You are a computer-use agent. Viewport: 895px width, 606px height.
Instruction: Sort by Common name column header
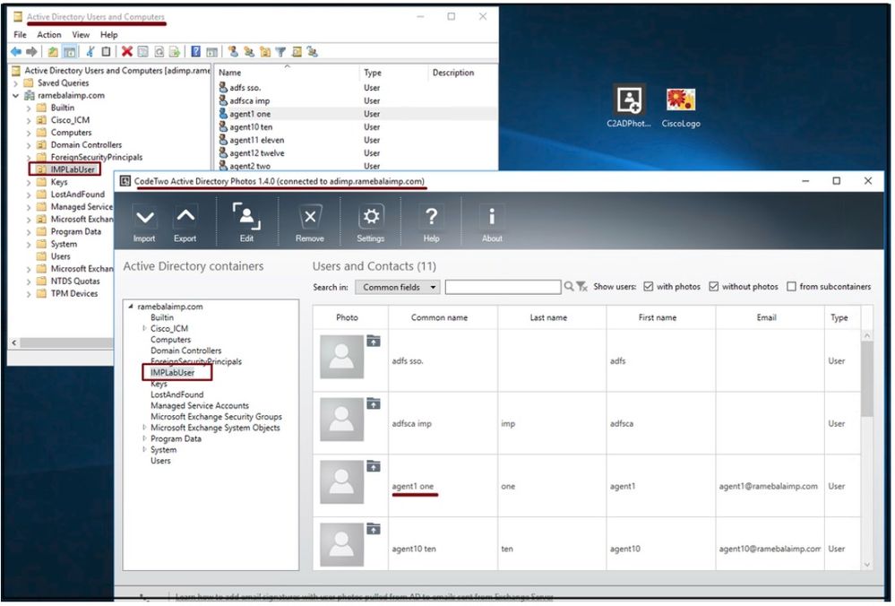tap(443, 317)
